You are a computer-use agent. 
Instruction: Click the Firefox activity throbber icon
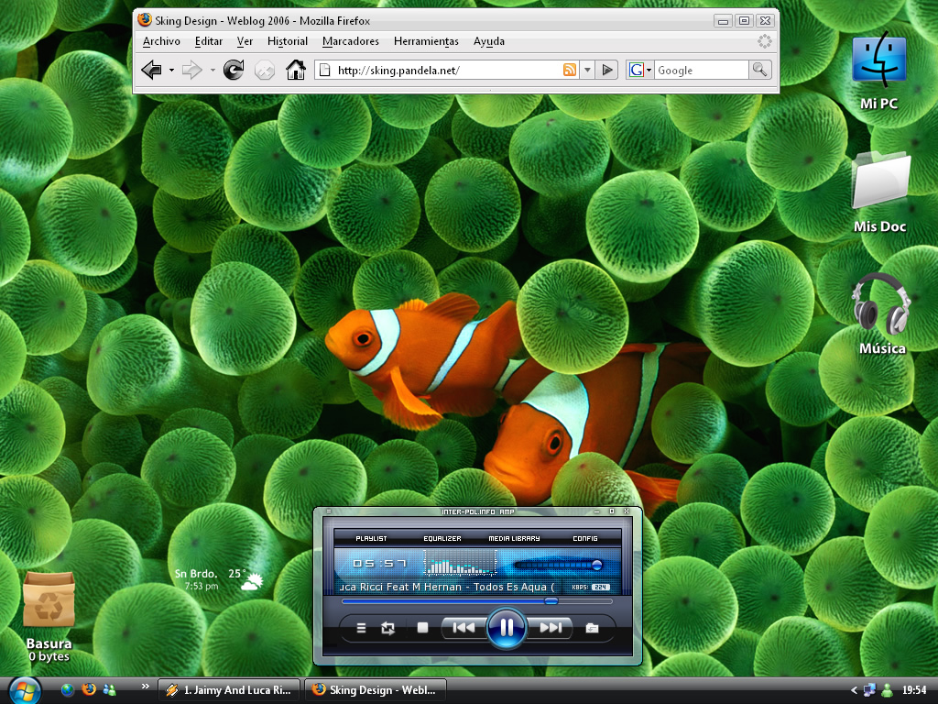pyautogui.click(x=765, y=41)
